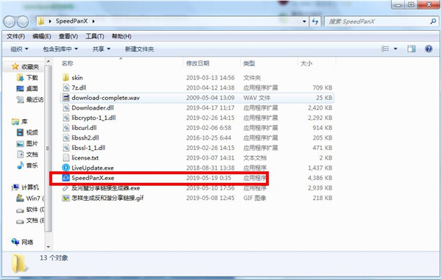Select the LiveUpdate.exe application icon

click(x=66, y=168)
